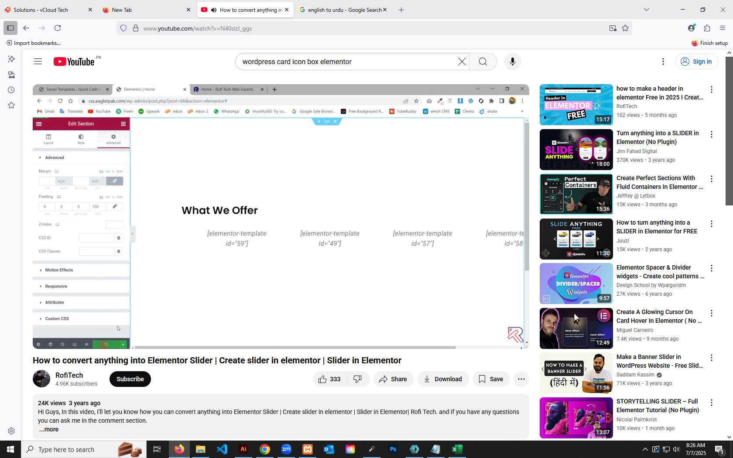Download the video
Screen dimensions: 733x458
(443, 379)
